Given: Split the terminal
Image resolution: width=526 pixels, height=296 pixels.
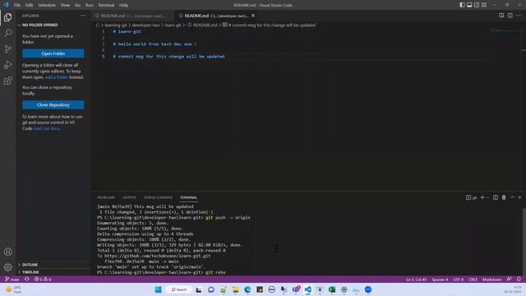Looking at the screenshot, I should coord(496,197).
